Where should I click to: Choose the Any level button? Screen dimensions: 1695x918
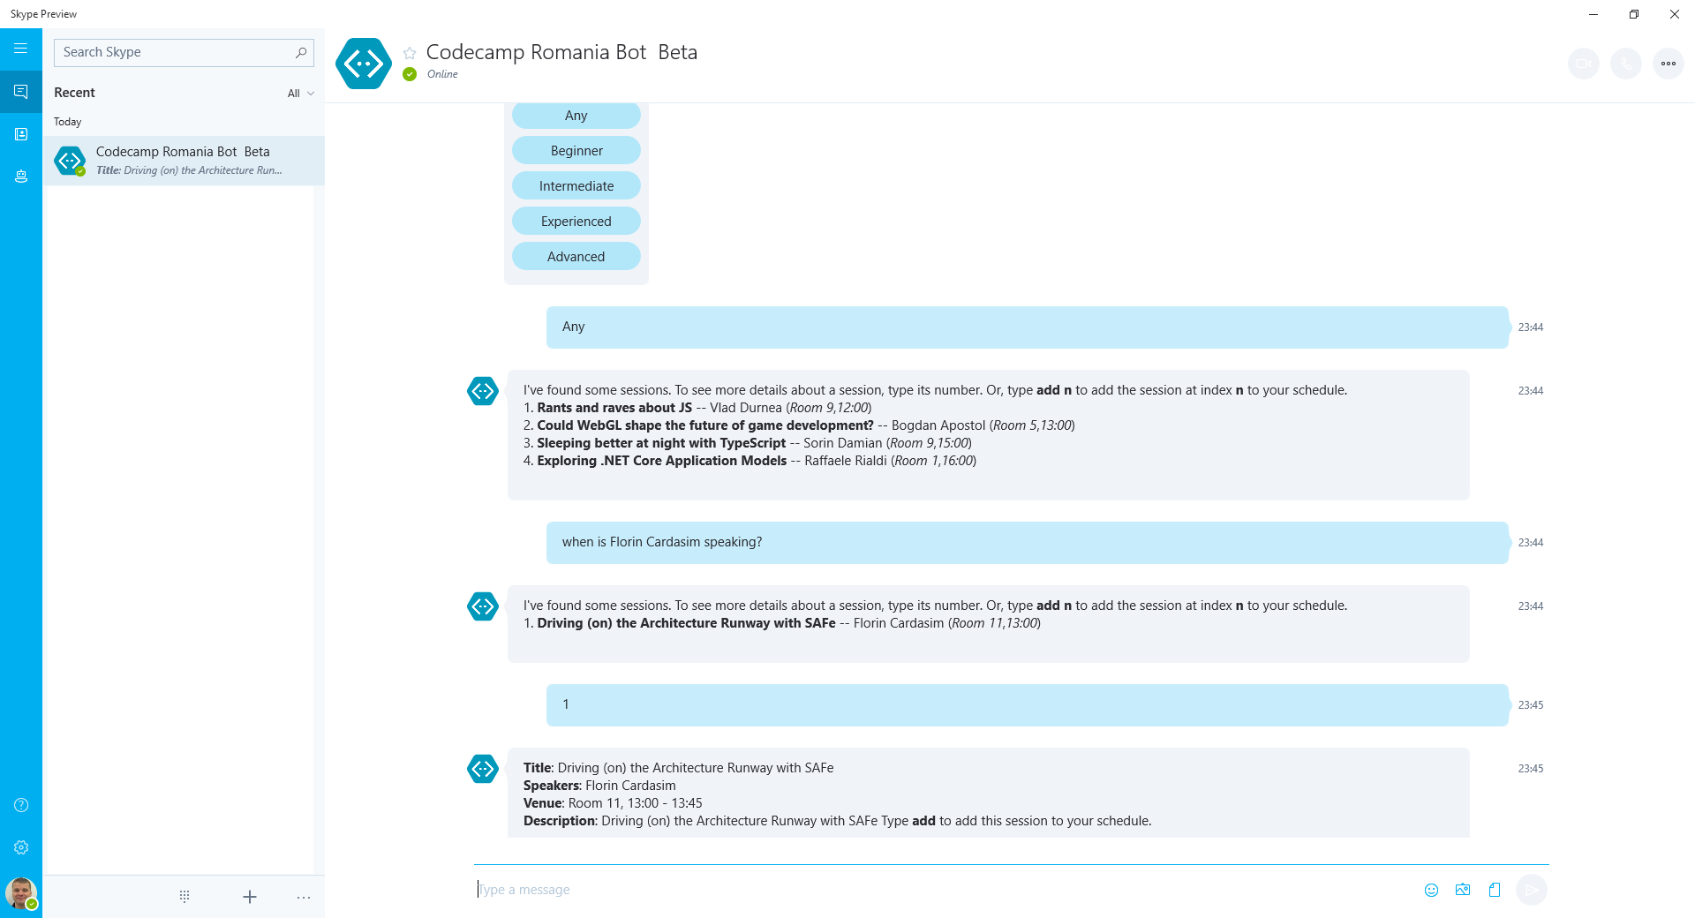click(x=576, y=116)
